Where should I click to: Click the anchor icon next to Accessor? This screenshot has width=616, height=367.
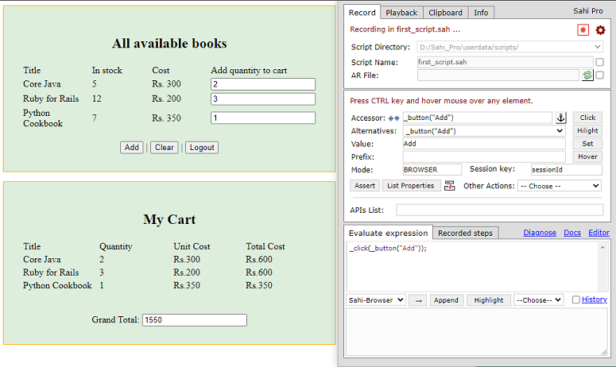(x=560, y=118)
